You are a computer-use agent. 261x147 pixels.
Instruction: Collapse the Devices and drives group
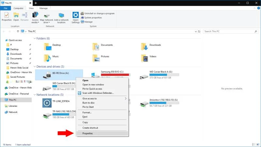tap(35, 67)
